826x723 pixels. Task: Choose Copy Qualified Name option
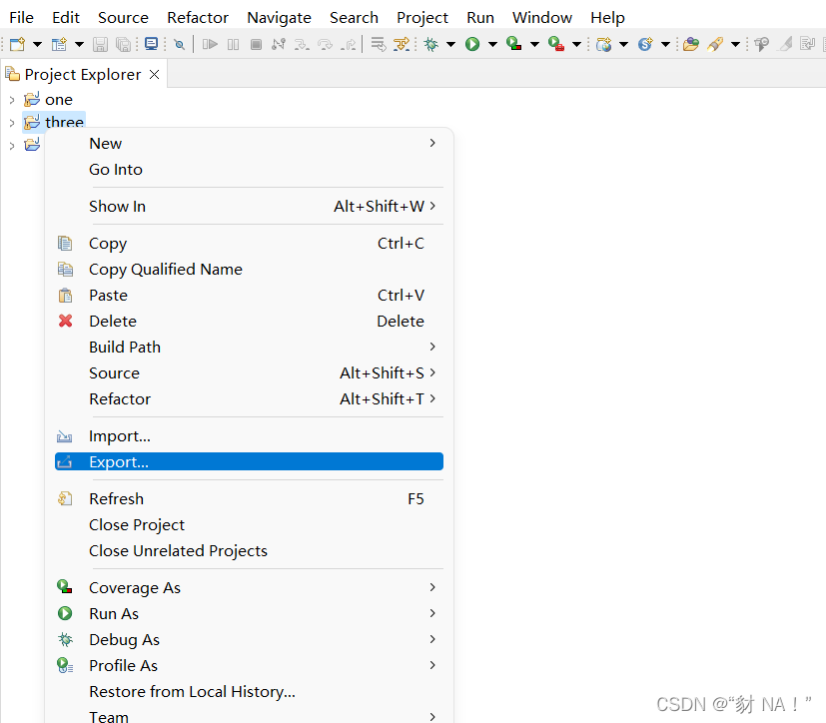(x=165, y=269)
